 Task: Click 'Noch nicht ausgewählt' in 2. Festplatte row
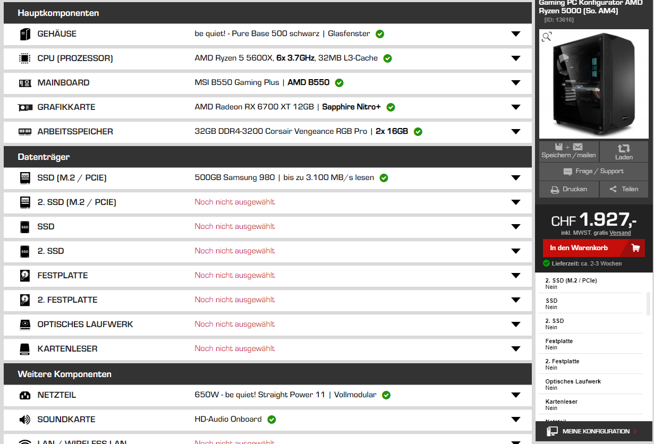click(235, 300)
